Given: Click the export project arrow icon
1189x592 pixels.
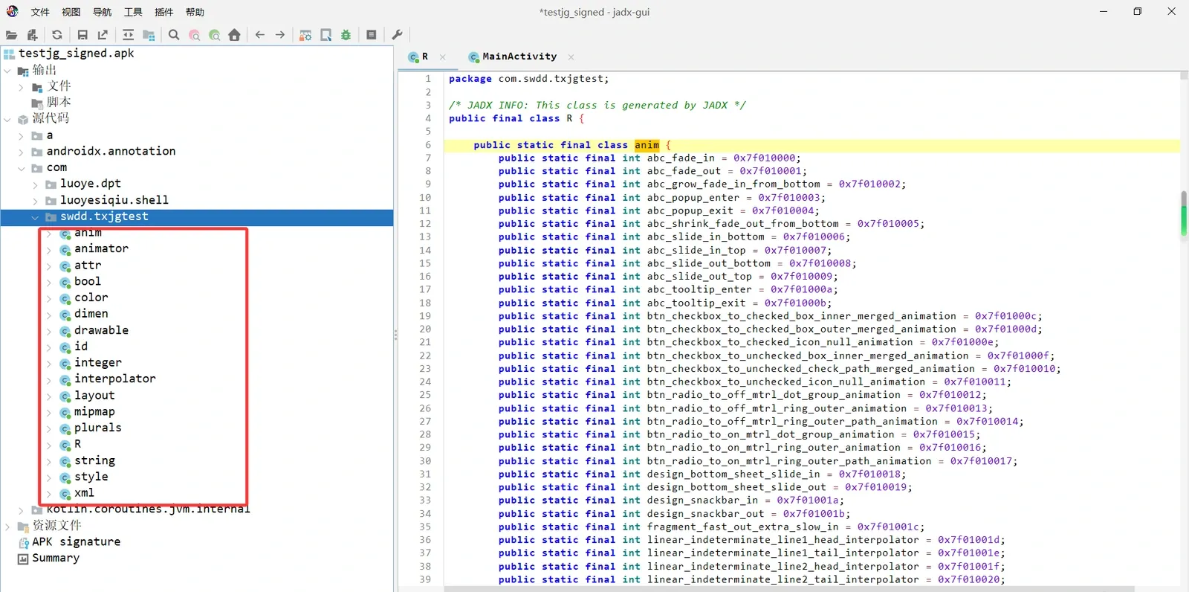Looking at the screenshot, I should tap(103, 35).
